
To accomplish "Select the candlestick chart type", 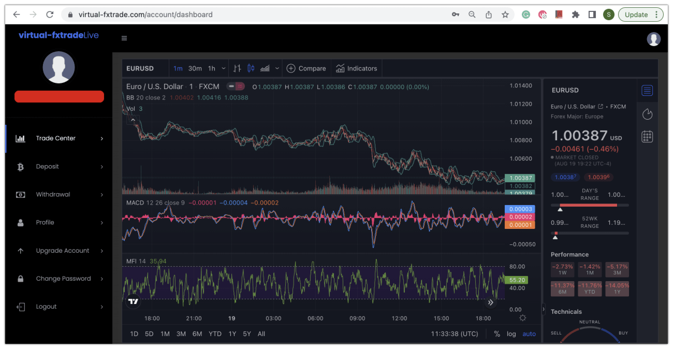I will (252, 68).
